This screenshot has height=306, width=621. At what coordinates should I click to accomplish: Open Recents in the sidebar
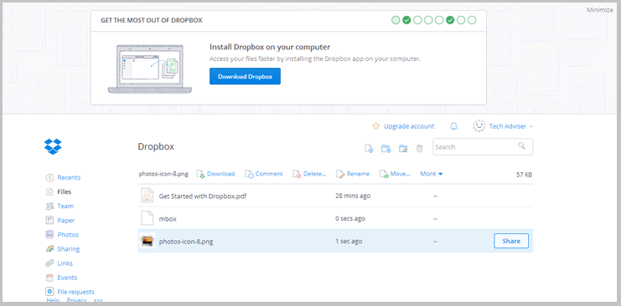pos(69,177)
